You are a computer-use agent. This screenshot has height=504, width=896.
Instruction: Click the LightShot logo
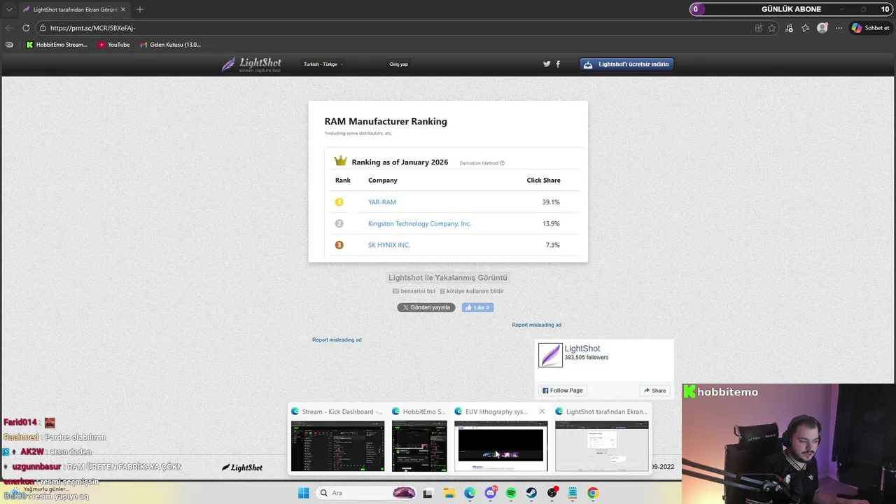[251, 64]
